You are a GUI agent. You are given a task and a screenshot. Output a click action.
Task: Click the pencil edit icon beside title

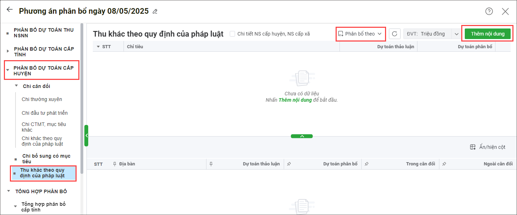click(155, 12)
